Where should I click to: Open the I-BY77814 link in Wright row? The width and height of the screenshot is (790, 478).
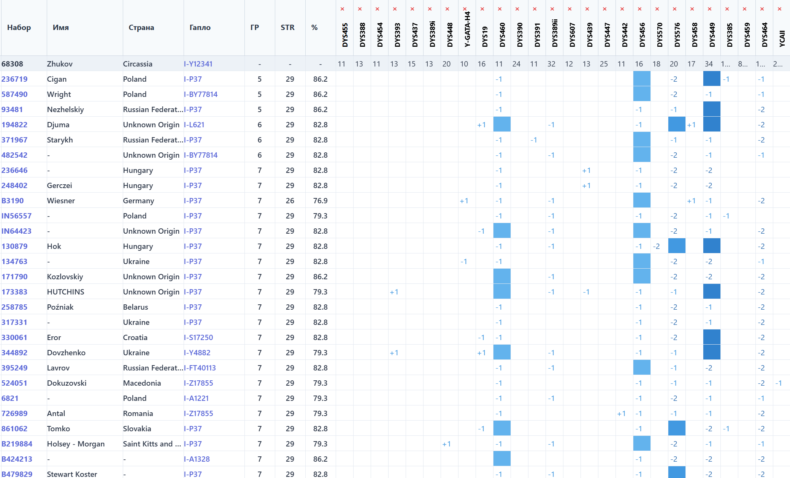pyautogui.click(x=201, y=94)
